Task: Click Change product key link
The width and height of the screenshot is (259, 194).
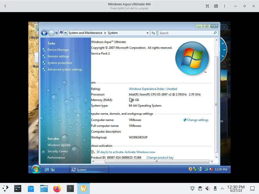Action: click(x=160, y=158)
